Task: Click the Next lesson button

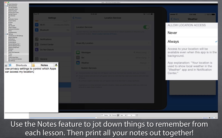Action: pos(123,115)
